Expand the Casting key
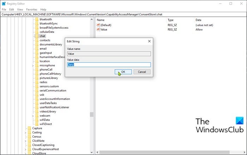 (x=25, y=133)
